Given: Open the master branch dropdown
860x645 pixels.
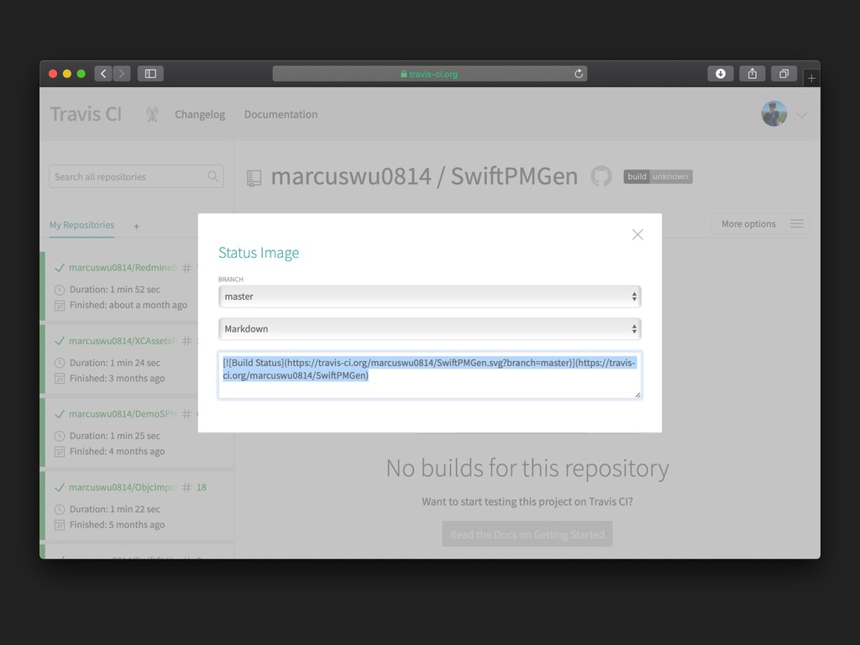Looking at the screenshot, I should pyautogui.click(x=430, y=296).
